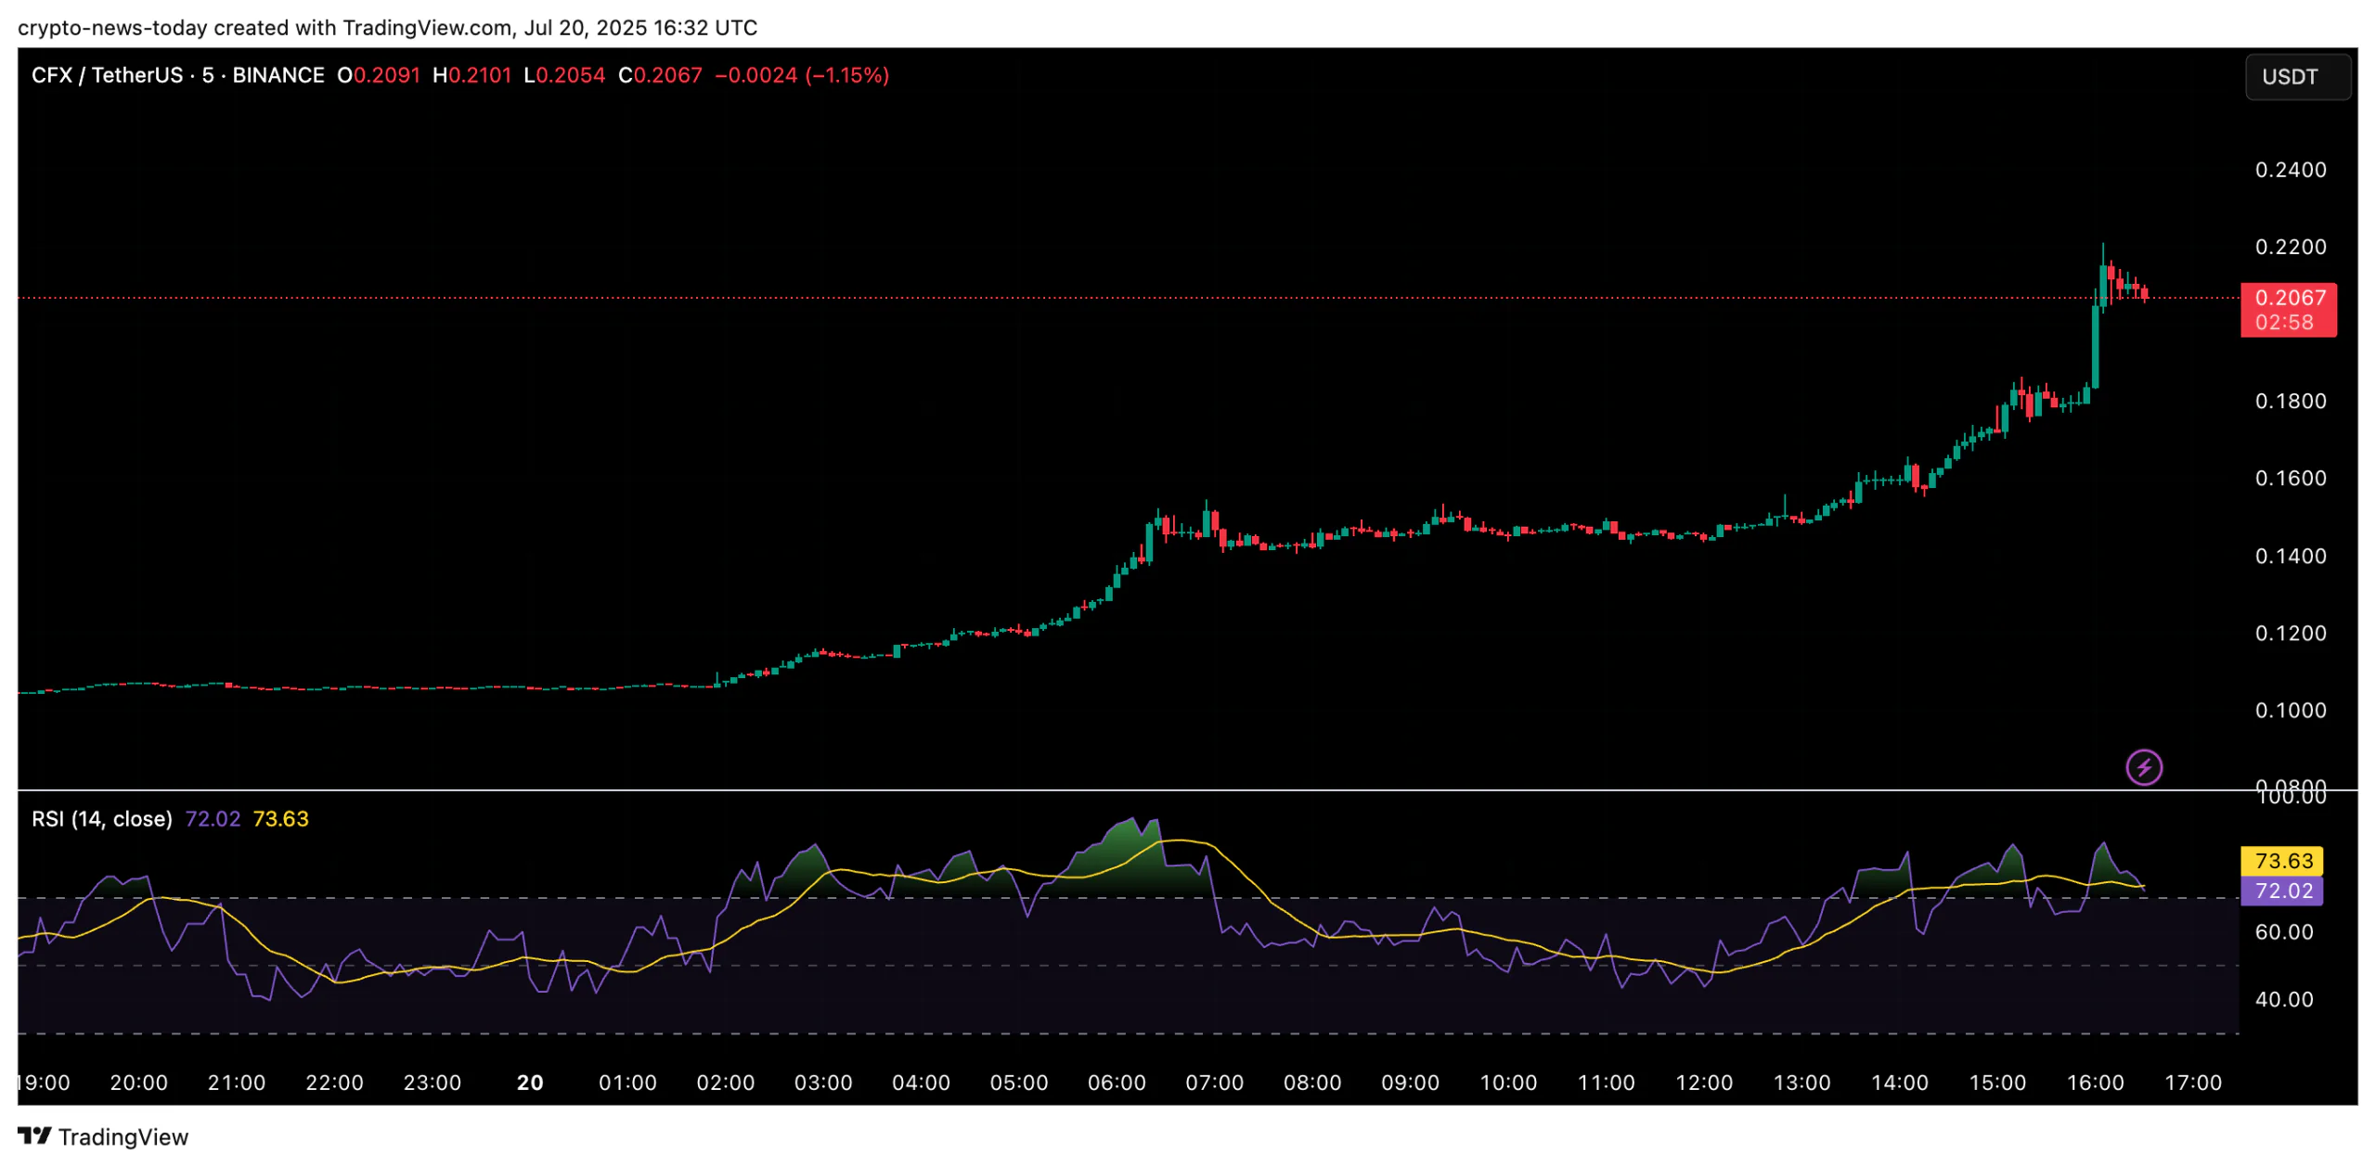This screenshot has width=2376, height=1167.
Task: Click the 0.1800 price axis label
Action: [x=2290, y=401]
